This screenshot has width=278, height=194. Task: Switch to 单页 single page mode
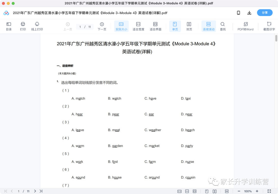[175, 26]
